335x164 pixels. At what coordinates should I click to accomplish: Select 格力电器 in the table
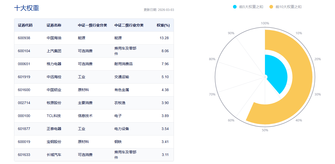click(54, 64)
